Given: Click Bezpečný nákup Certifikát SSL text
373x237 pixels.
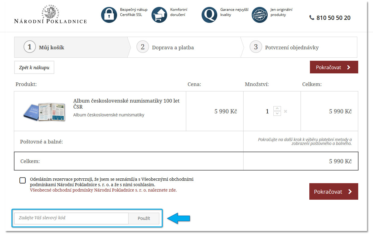Looking at the screenshot, I should tap(134, 12).
